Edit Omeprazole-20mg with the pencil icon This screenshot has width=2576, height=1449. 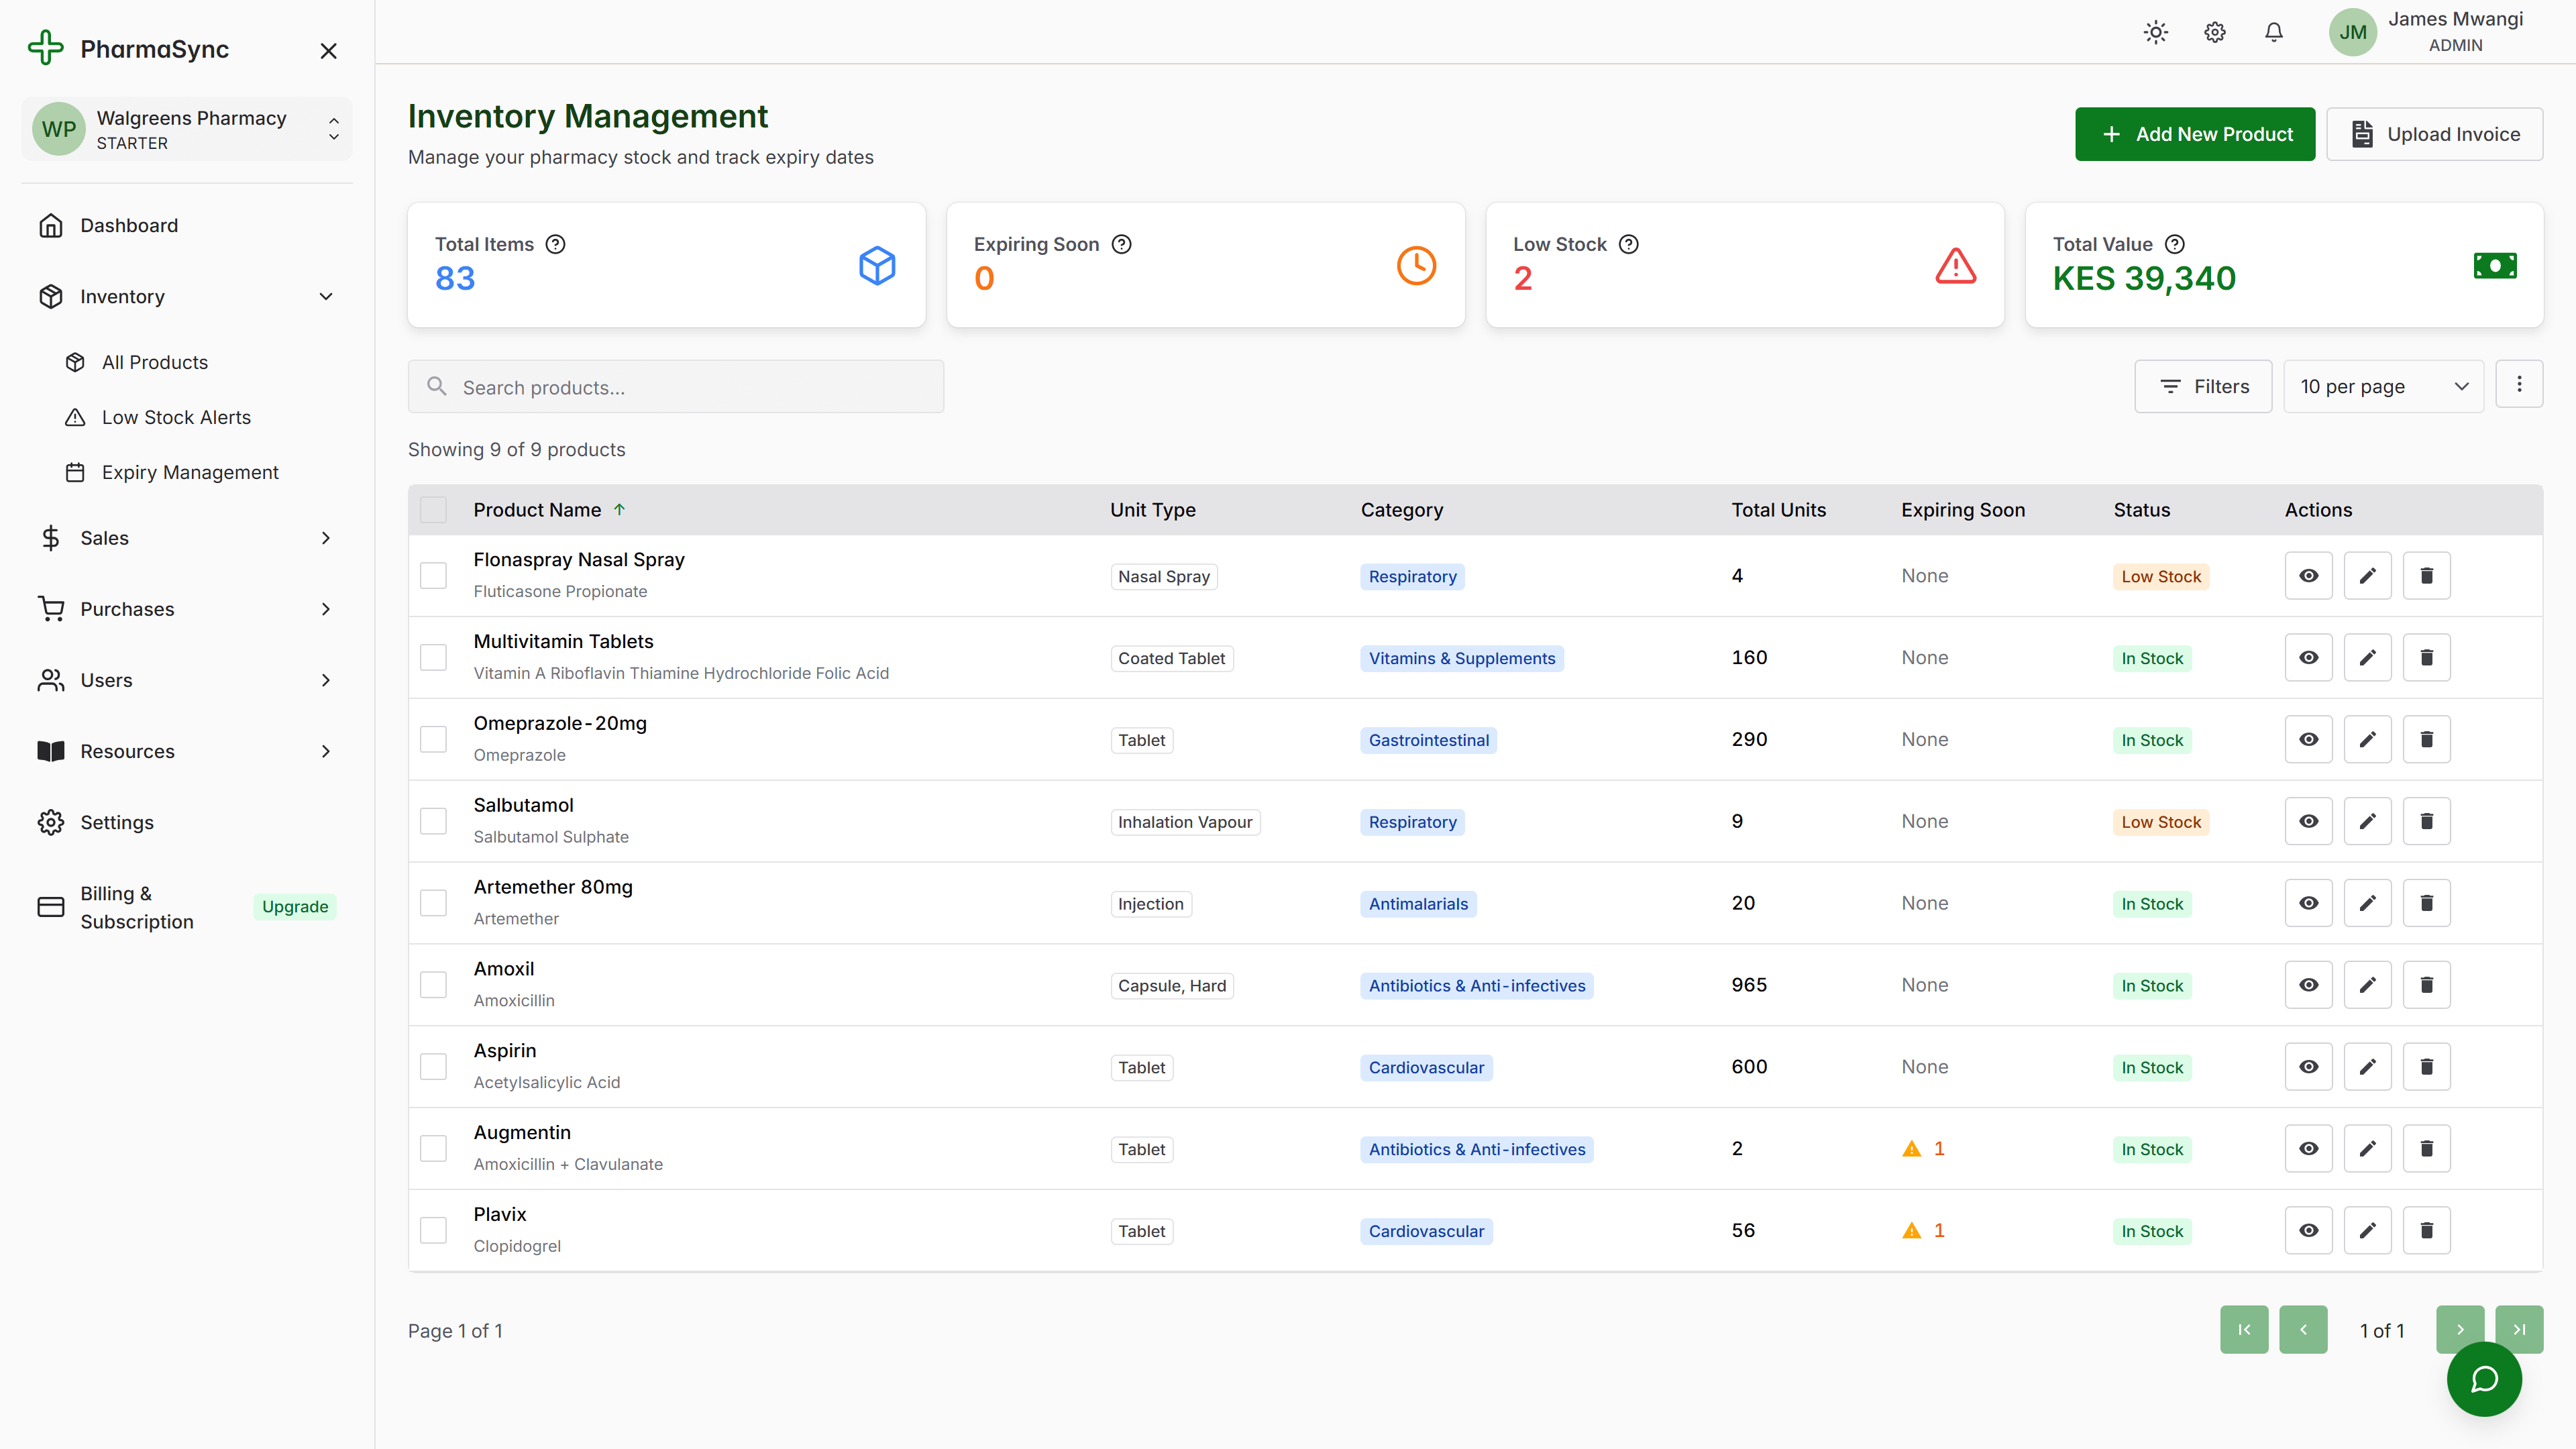(x=2367, y=739)
